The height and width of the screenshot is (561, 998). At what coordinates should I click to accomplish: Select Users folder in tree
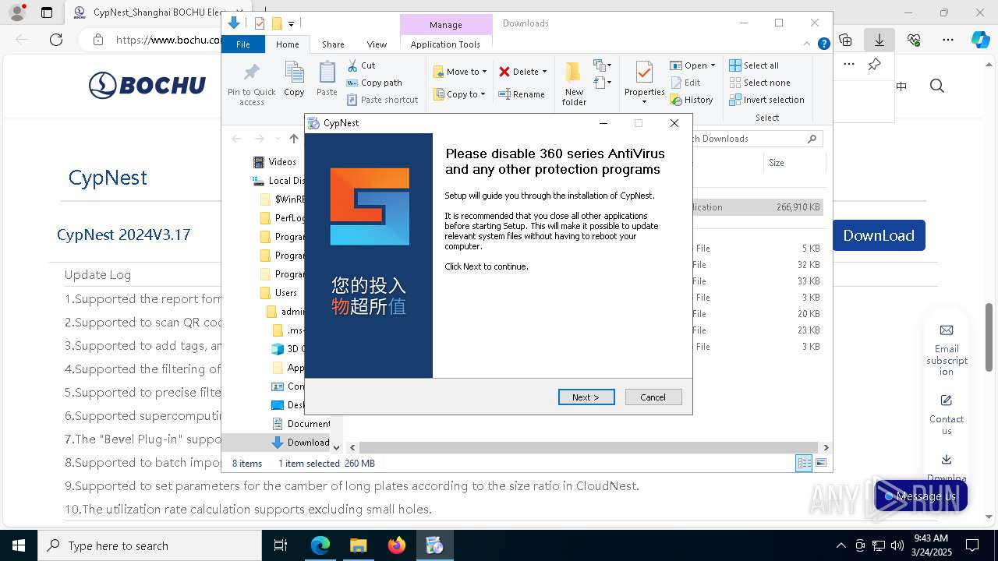pos(279,293)
